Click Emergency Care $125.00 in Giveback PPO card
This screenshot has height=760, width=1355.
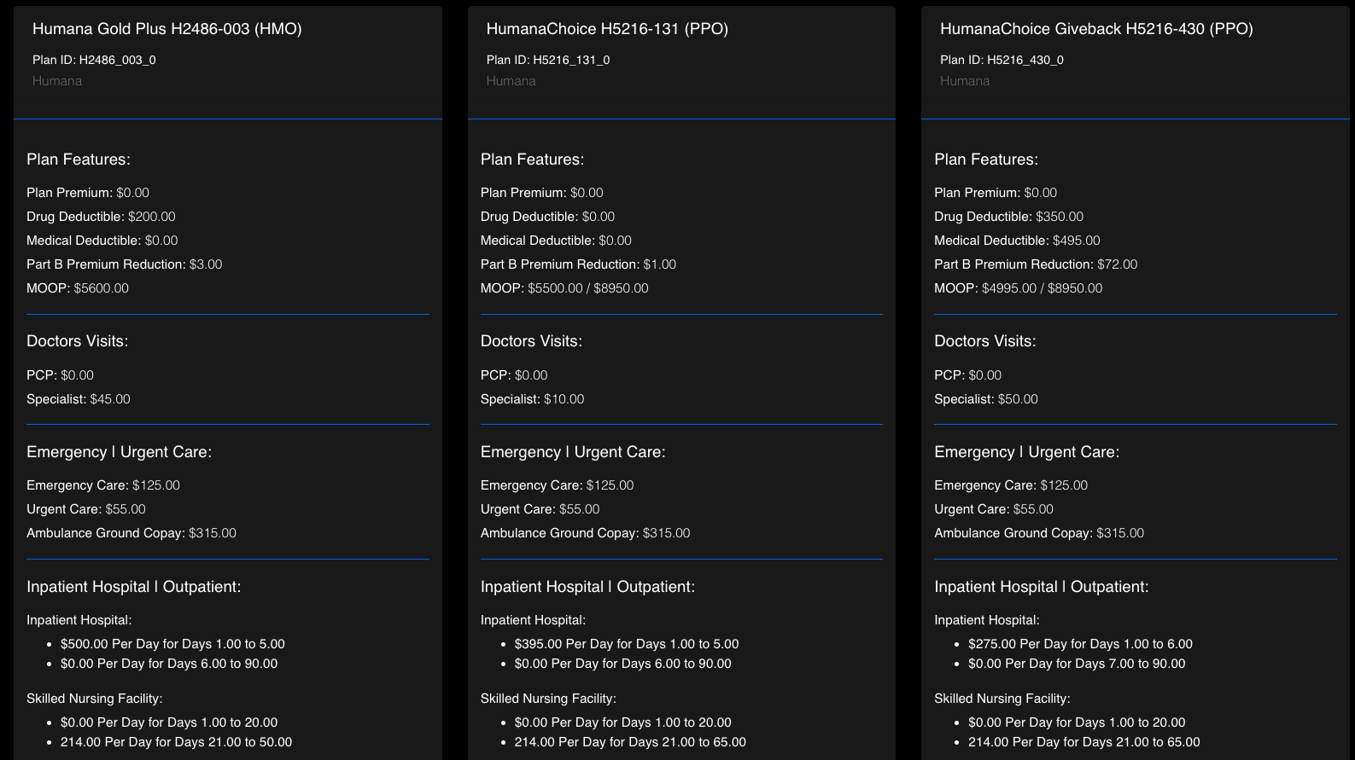[1011, 485]
